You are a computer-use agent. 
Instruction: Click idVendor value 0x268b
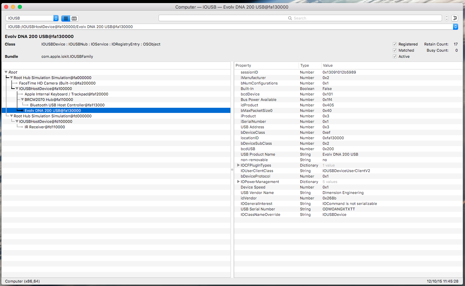coord(329,198)
